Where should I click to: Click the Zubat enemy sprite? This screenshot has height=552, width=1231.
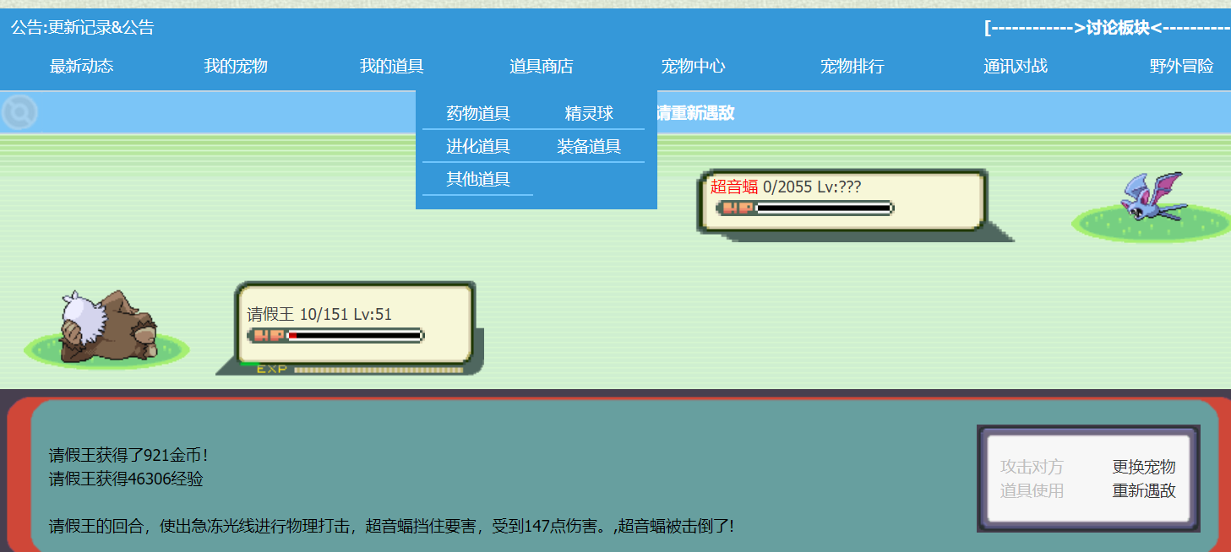pos(1152,196)
